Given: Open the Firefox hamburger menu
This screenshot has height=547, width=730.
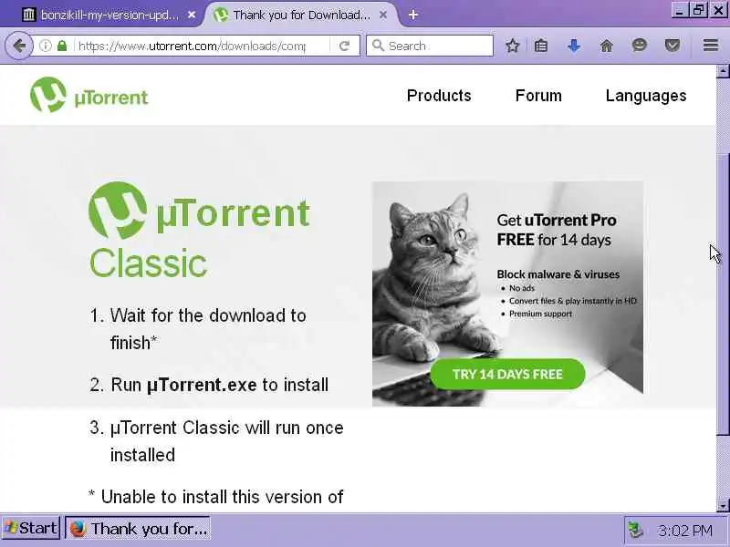Looking at the screenshot, I should click(711, 45).
